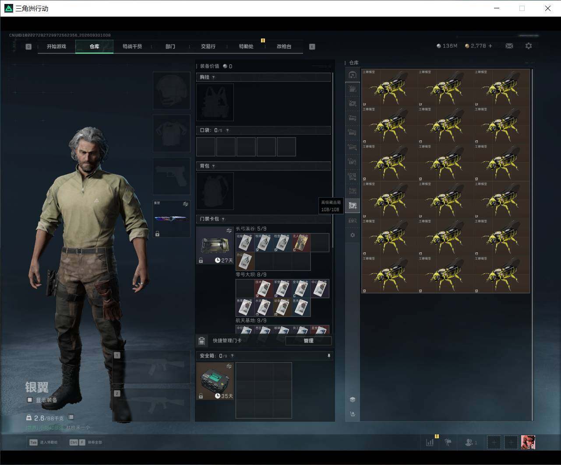Click the flag icon in bottom bar
The height and width of the screenshot is (465, 561).
pos(448,442)
